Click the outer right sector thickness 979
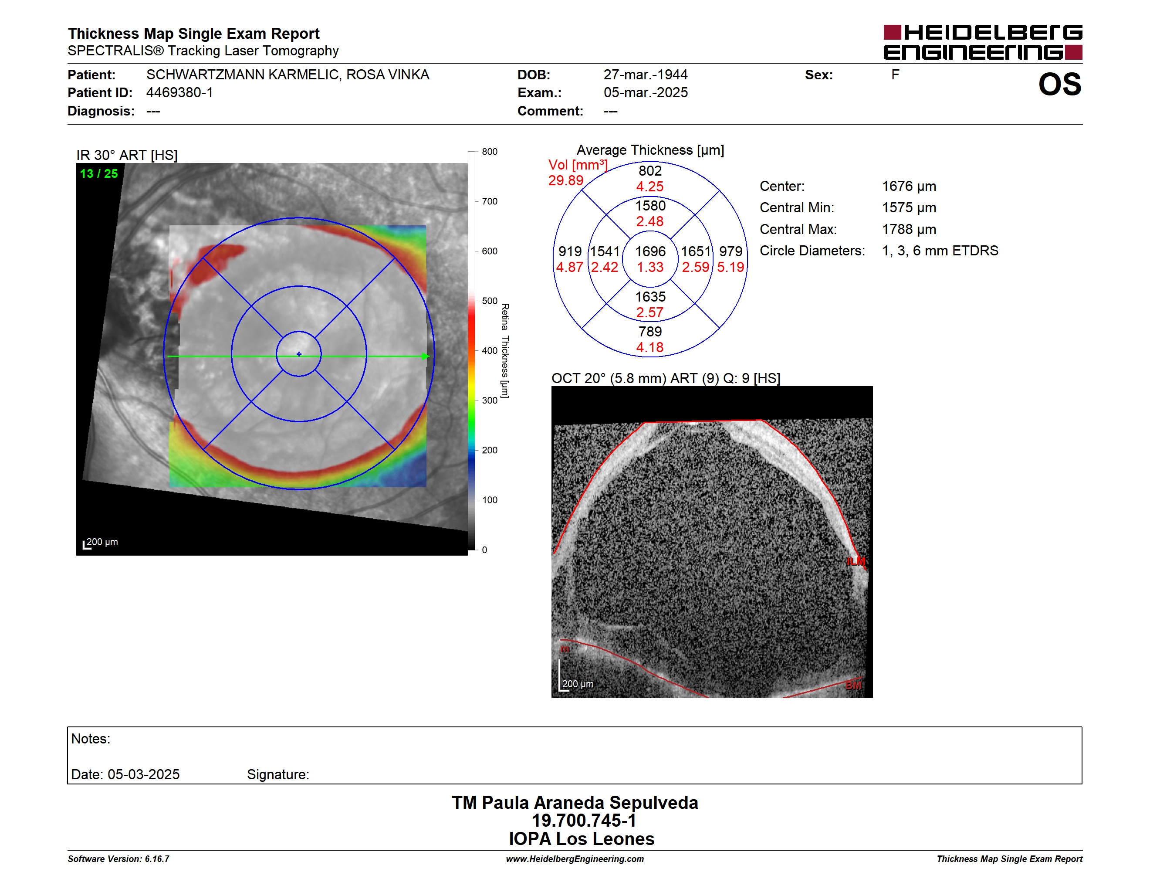Viewport: 1150px width, 889px height. coord(731,251)
